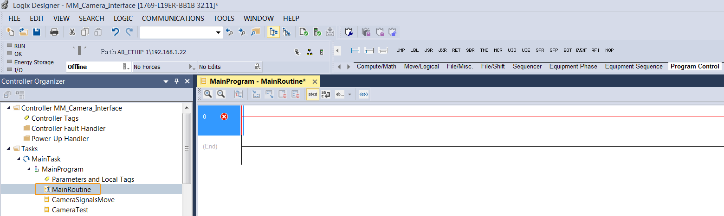Open Controller Organizer window position menu arrow
724x216 pixels.
[x=166, y=81]
